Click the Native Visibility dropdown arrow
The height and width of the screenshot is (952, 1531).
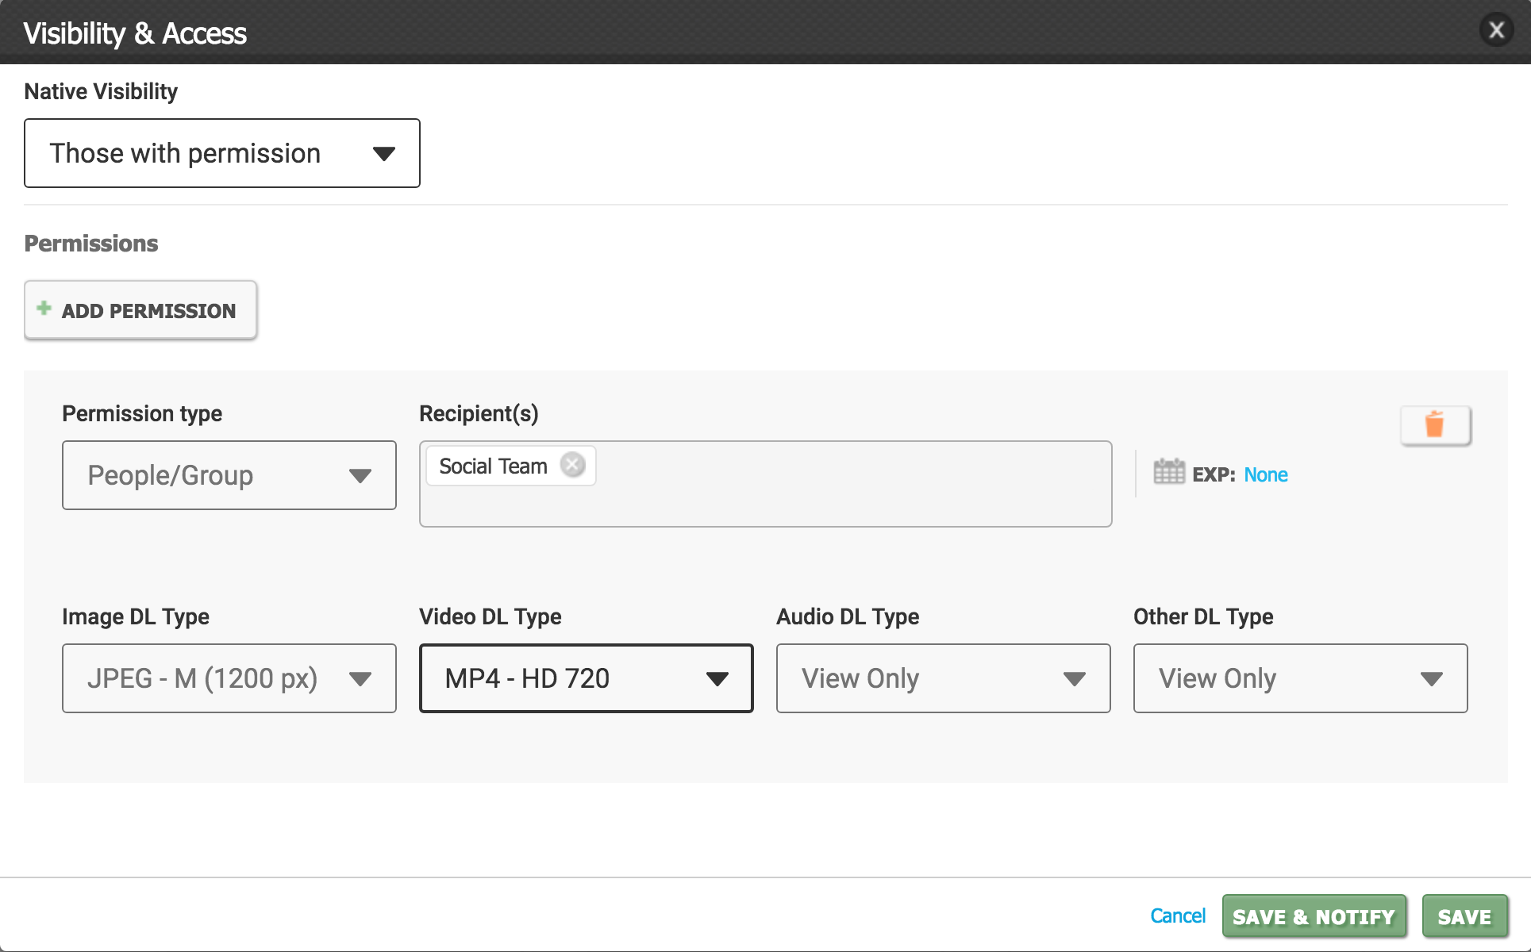(384, 154)
